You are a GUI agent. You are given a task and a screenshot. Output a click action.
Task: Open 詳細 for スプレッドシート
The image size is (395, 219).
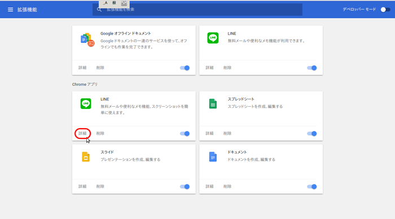[209, 133]
